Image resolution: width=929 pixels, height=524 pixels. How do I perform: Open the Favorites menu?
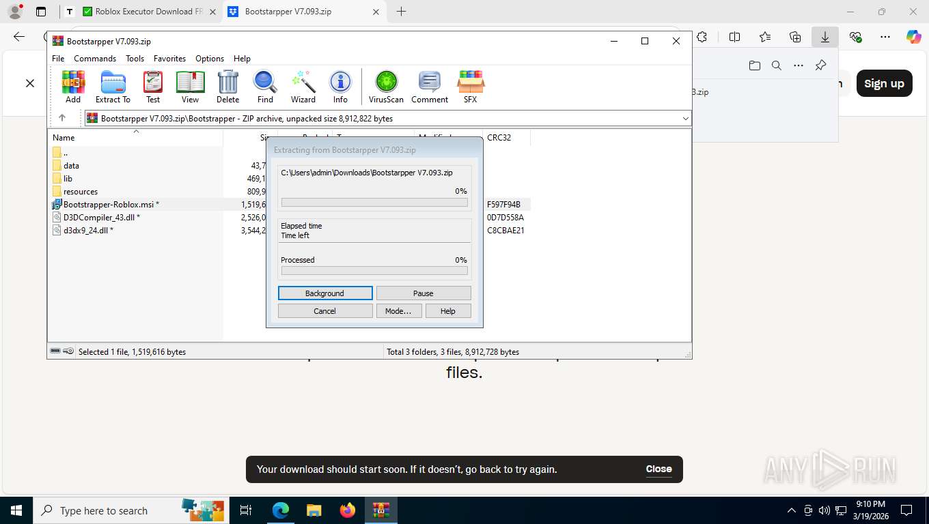169,59
